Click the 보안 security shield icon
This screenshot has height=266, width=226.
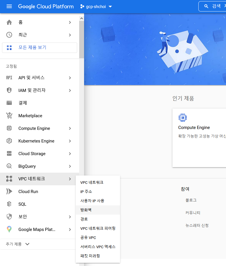tap(9, 217)
